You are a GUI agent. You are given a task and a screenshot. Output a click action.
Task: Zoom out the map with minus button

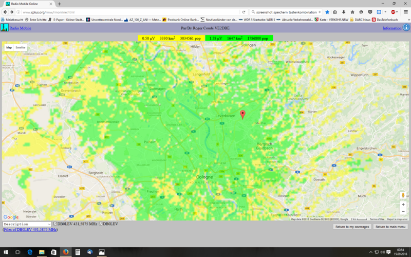point(403,211)
